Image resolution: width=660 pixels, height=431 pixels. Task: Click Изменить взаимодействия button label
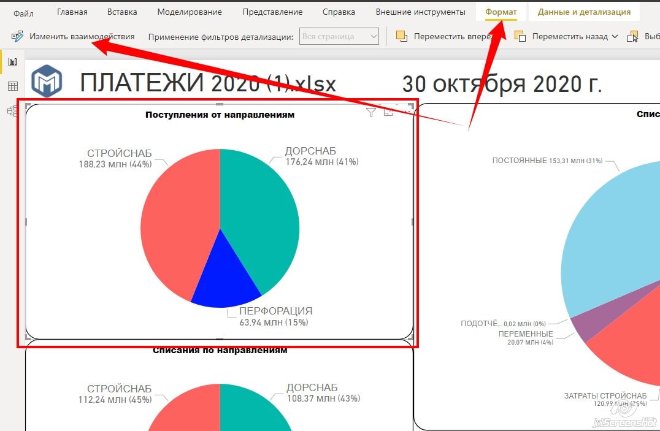pyautogui.click(x=82, y=37)
